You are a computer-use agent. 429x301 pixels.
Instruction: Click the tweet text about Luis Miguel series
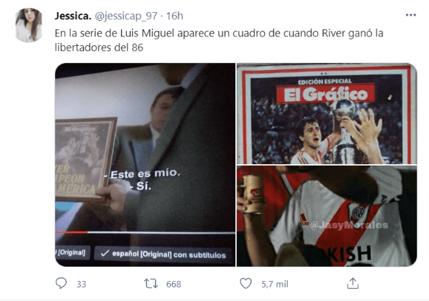click(x=219, y=40)
